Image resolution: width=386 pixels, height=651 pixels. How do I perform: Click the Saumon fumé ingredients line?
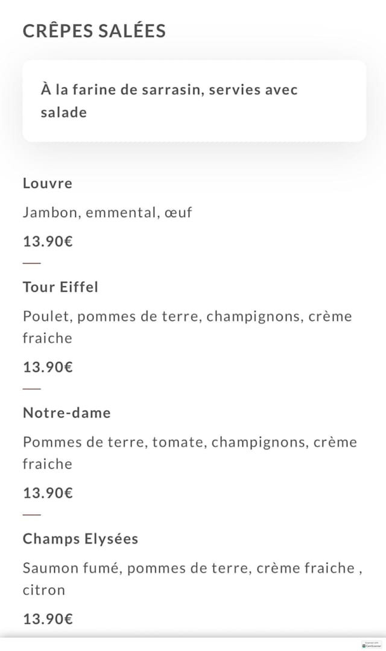tap(192, 568)
